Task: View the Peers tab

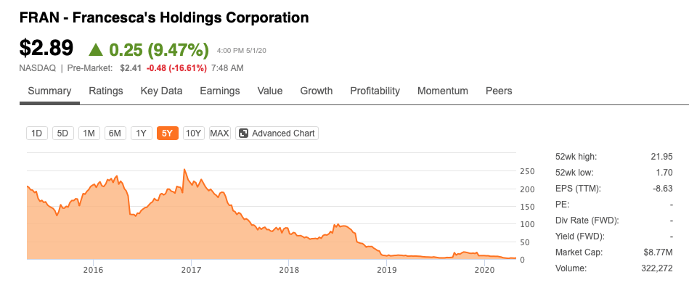Action: pyautogui.click(x=499, y=91)
